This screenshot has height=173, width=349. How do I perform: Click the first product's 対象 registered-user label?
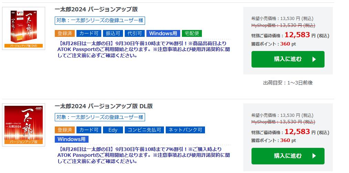pos(100,21)
